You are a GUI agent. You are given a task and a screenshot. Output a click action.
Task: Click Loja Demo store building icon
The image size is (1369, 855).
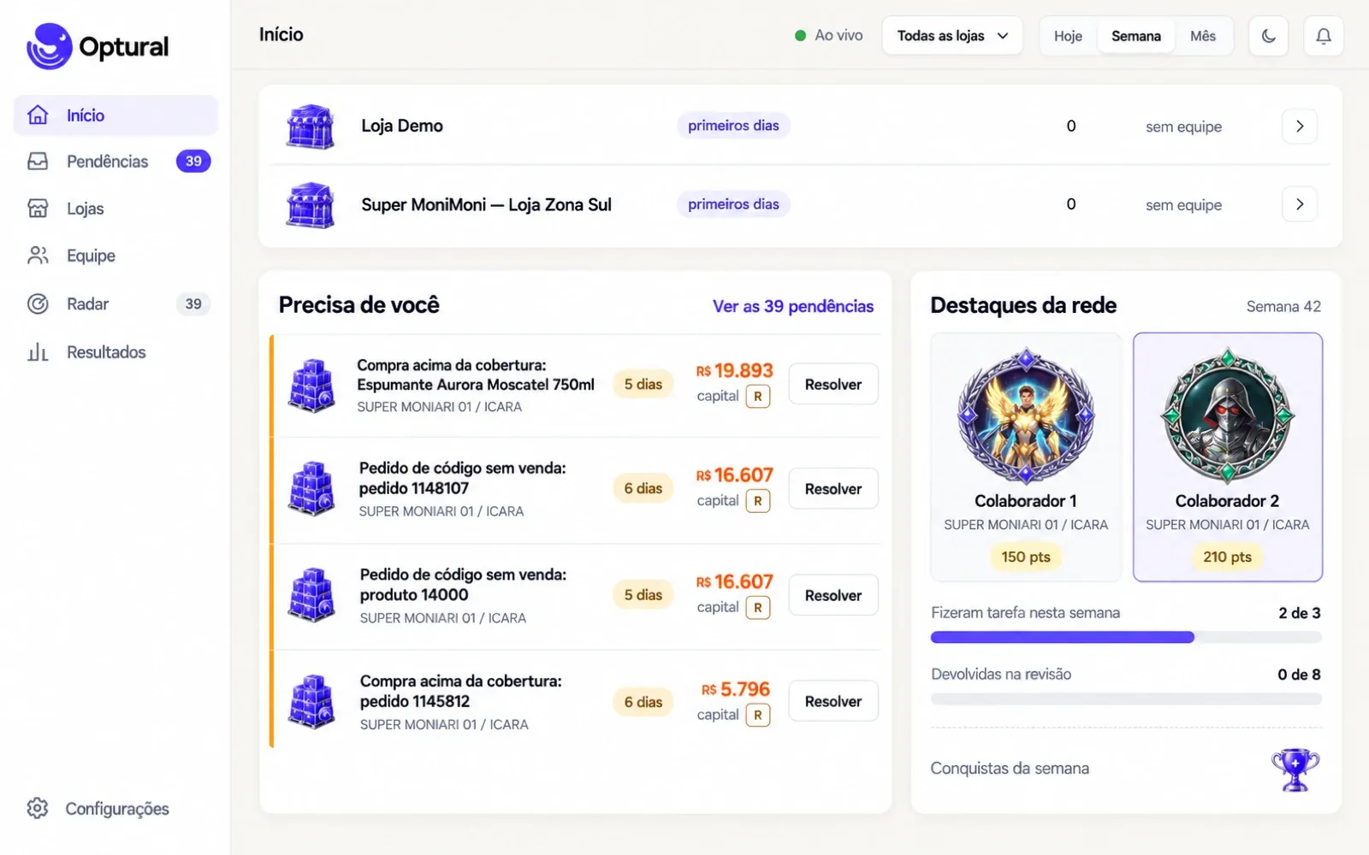coord(310,127)
